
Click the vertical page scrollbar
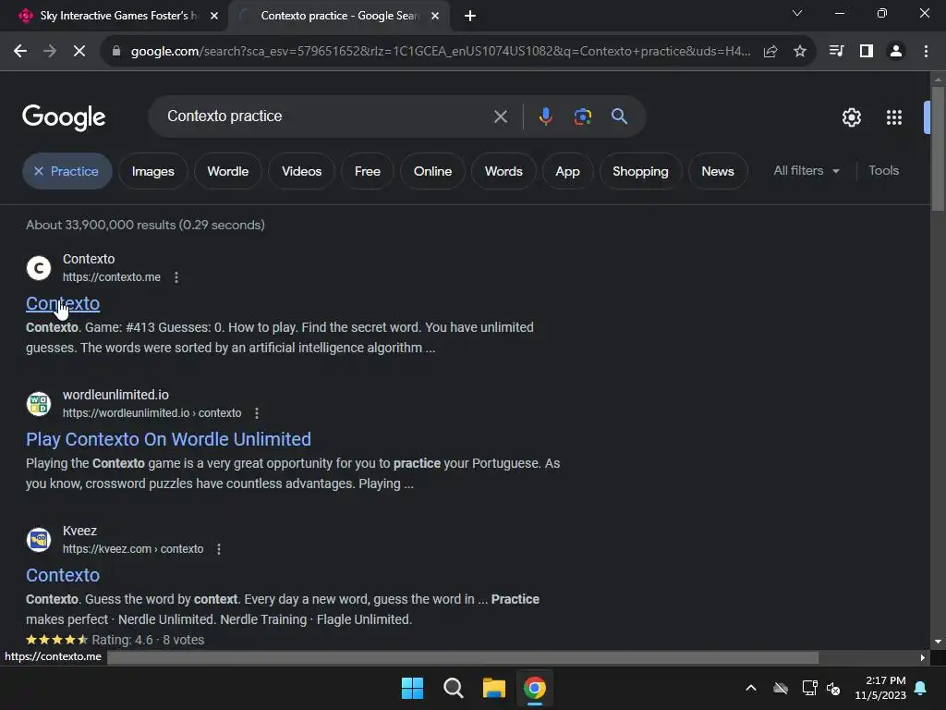938,151
